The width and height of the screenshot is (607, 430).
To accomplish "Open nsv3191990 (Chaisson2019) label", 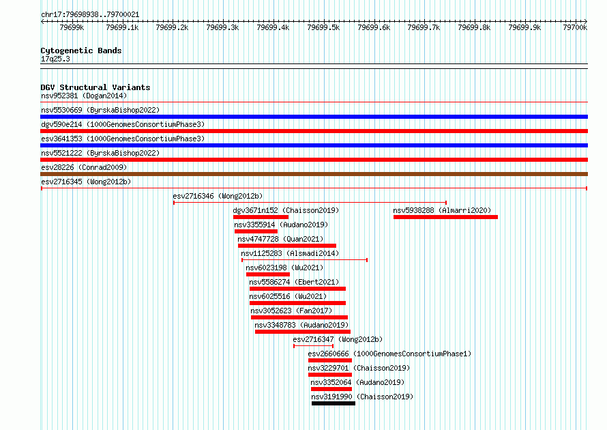I will (x=362, y=397).
